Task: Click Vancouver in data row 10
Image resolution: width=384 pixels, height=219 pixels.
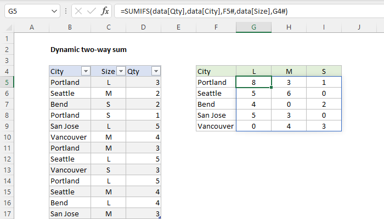Action: [70, 137]
